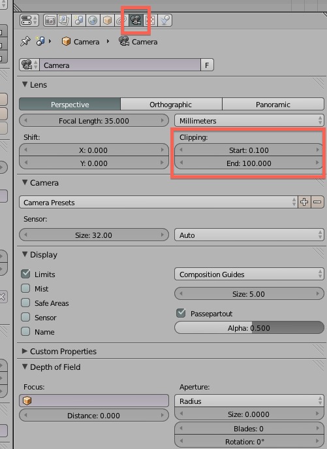
Task: Click the Camera data breadcrumb icon
Action: tap(124, 41)
